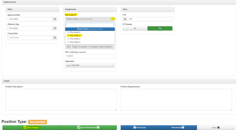Open the Supervisor dropdown
Screen dimensions: 237x130
pos(90,65)
